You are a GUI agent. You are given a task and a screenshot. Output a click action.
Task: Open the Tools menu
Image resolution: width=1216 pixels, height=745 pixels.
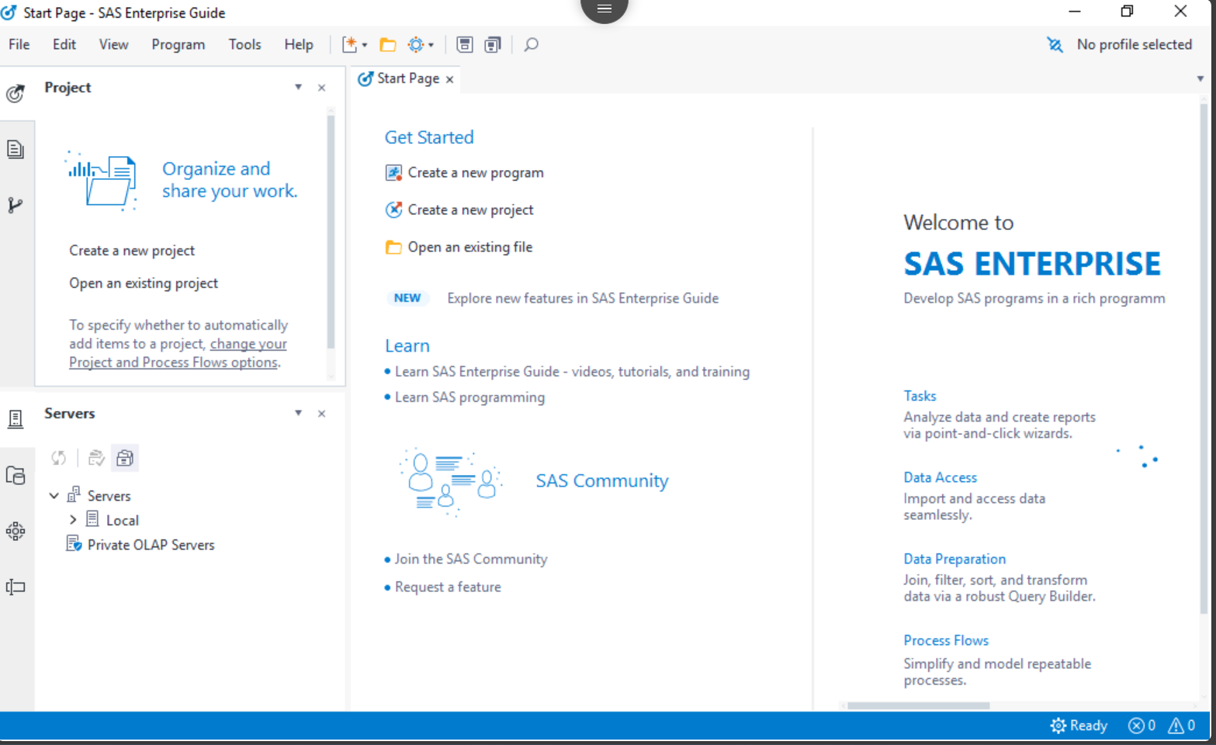pyautogui.click(x=244, y=45)
